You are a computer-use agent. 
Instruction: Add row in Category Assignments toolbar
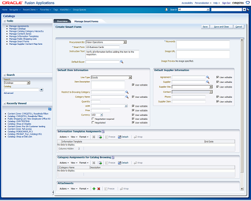click(x=100, y=163)
